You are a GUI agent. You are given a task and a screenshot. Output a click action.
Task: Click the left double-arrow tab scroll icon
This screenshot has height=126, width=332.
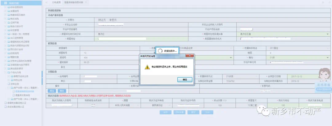coord(47,2)
